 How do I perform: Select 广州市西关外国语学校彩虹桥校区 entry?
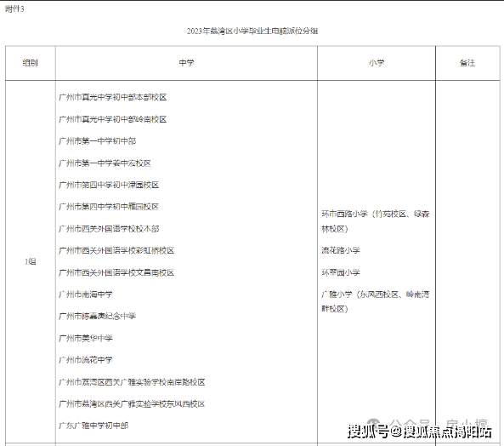pyautogui.click(x=116, y=250)
